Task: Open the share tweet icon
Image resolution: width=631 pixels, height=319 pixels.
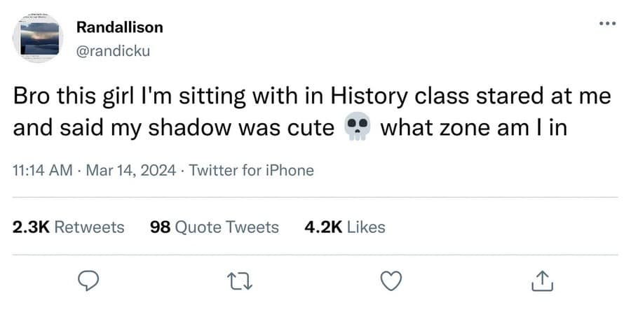Action: tap(543, 281)
